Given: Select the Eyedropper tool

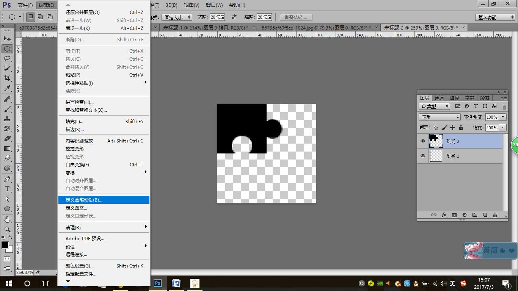Looking at the screenshot, I should click(7, 88).
